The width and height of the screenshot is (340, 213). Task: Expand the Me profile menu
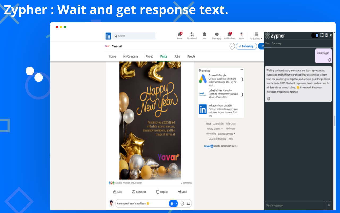(241, 36)
